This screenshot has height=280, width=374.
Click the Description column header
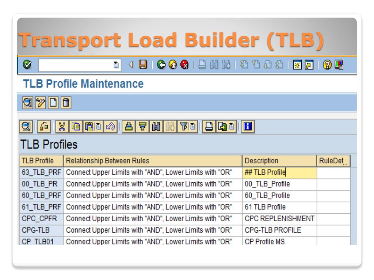[279, 161]
